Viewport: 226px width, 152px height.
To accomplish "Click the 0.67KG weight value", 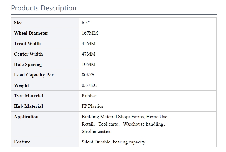I will pyautogui.click(x=89, y=85).
